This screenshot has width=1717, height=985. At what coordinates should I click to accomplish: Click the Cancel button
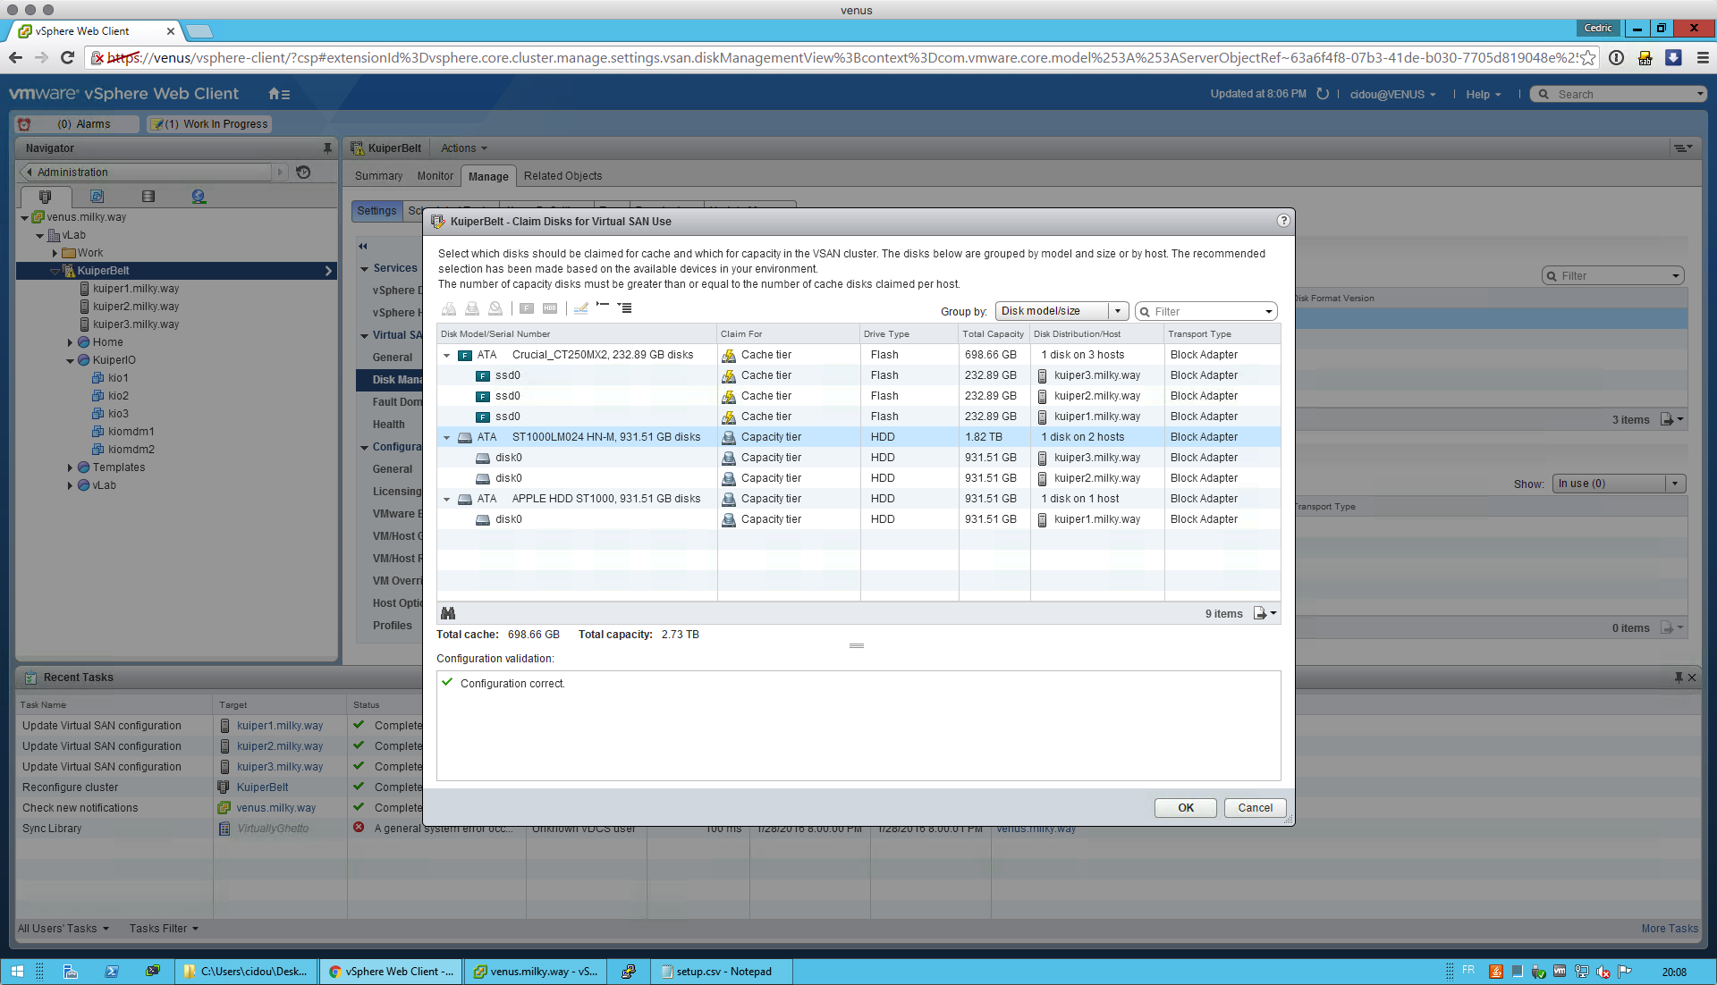coord(1254,808)
